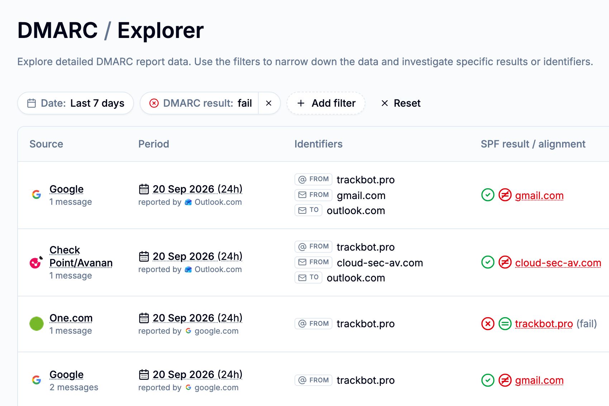Click the '2 messages' count text

coord(74,387)
